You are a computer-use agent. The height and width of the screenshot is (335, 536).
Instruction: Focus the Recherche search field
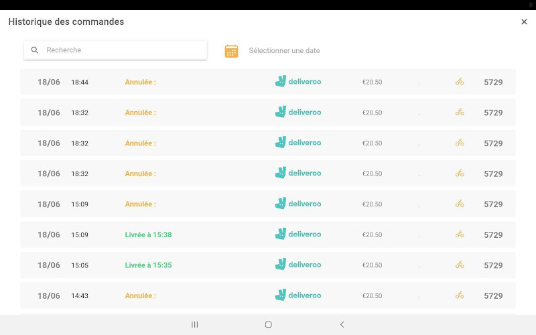(x=115, y=50)
